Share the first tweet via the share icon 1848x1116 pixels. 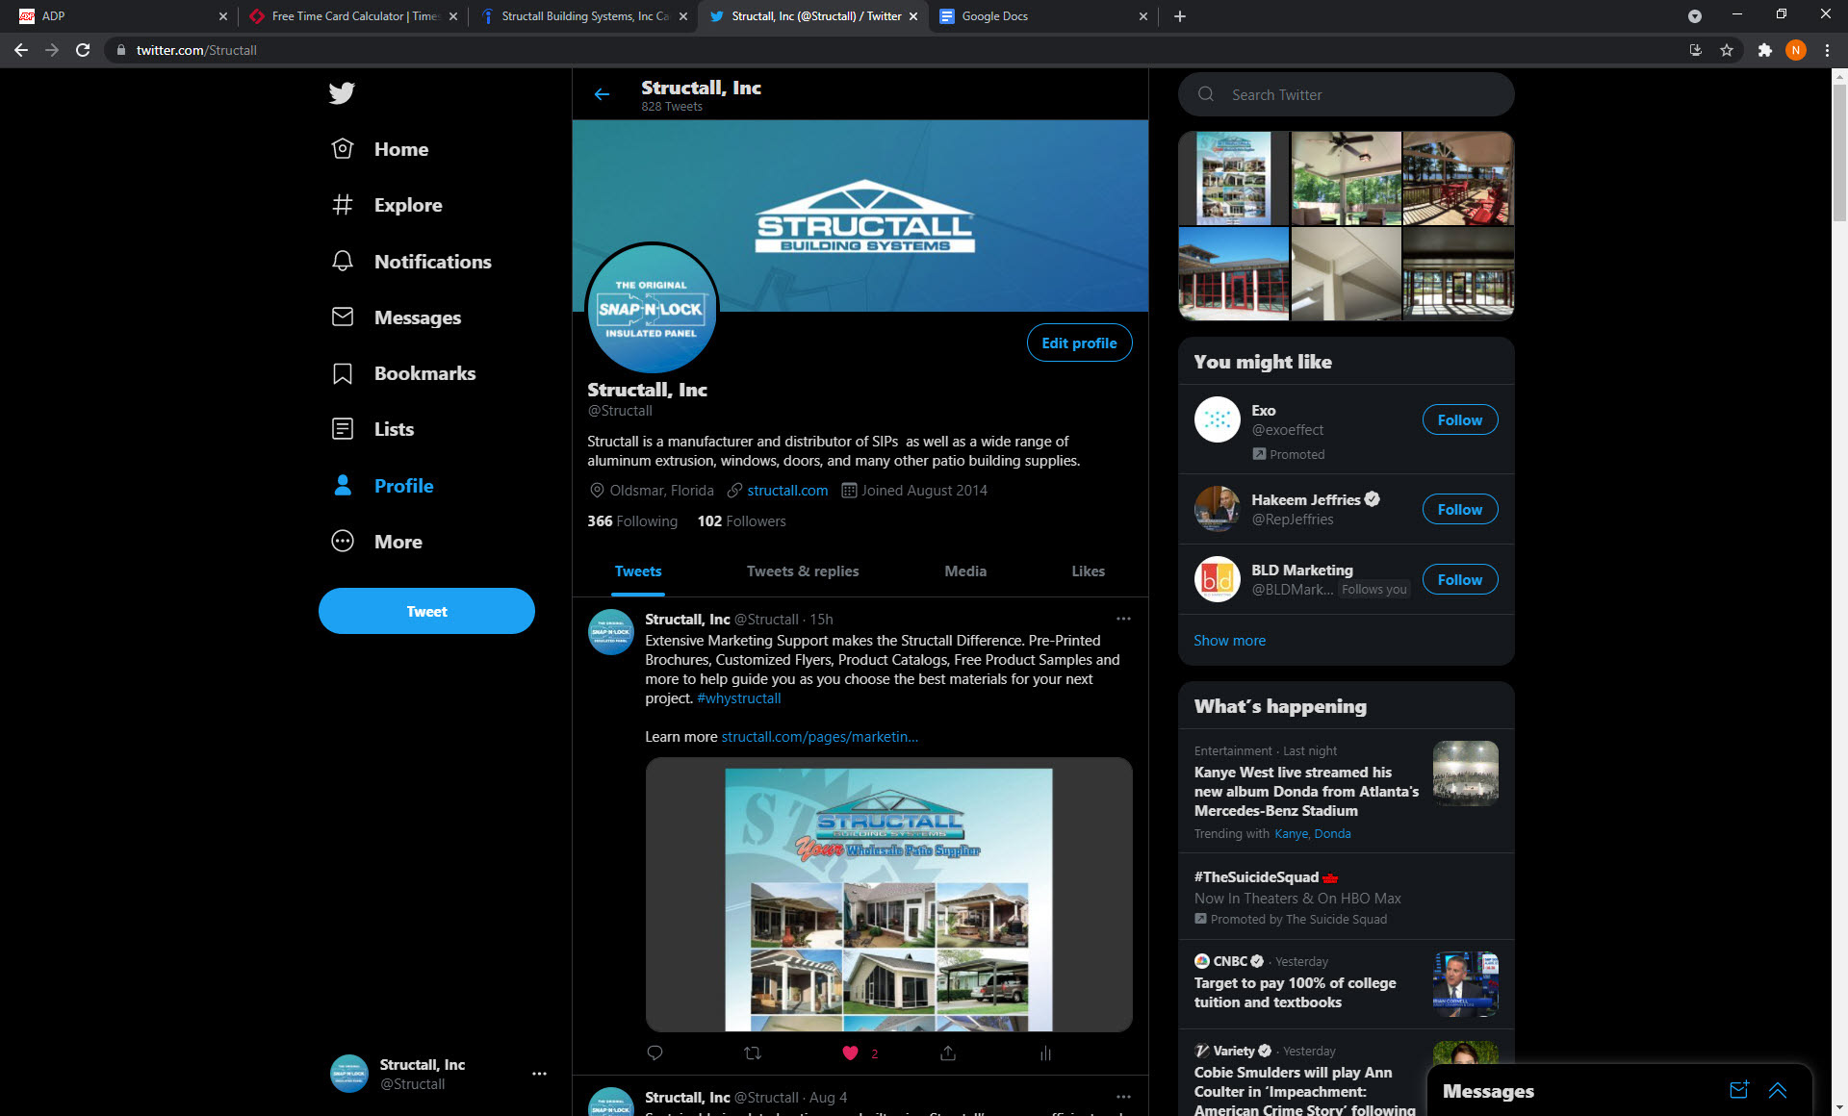[948, 1053]
